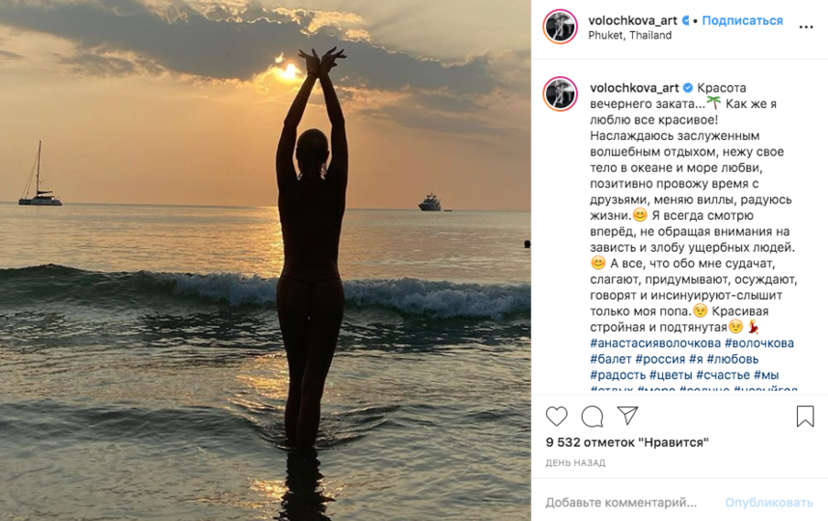Screen dimensions: 828x521
Task: Click the profile avatar beside the caption
Action: click(x=561, y=95)
